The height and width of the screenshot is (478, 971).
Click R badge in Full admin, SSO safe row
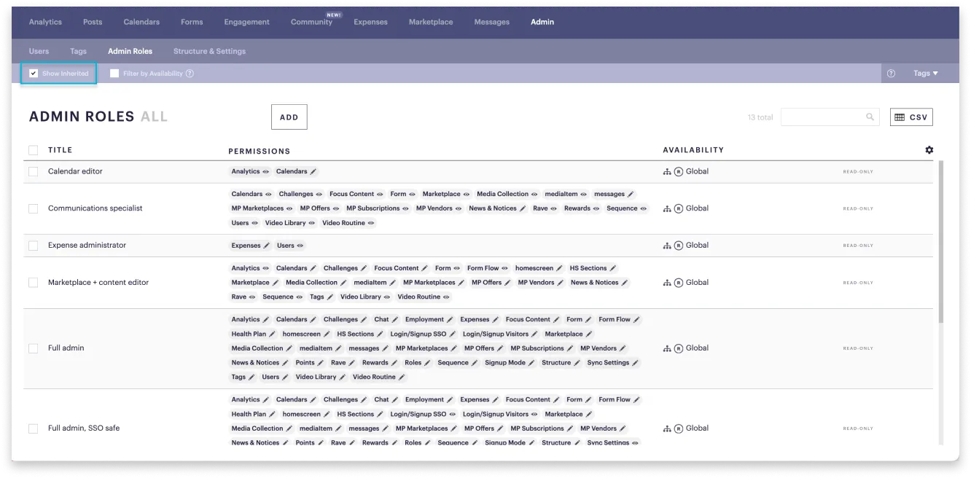[x=679, y=428]
